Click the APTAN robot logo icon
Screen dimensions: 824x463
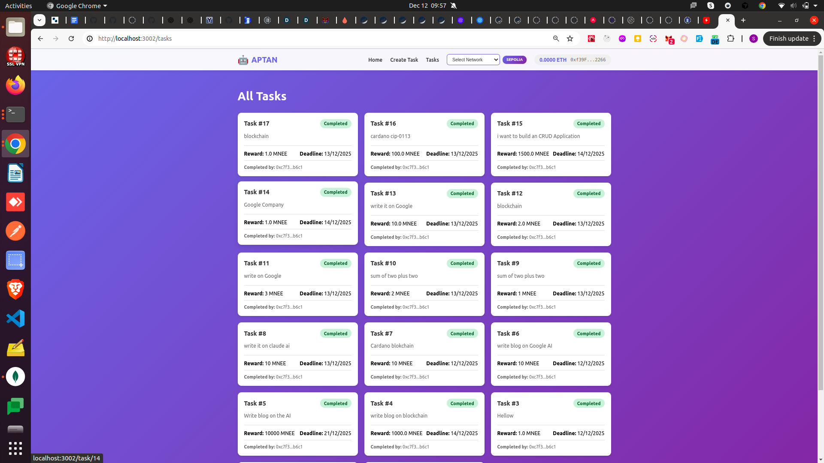click(x=243, y=60)
